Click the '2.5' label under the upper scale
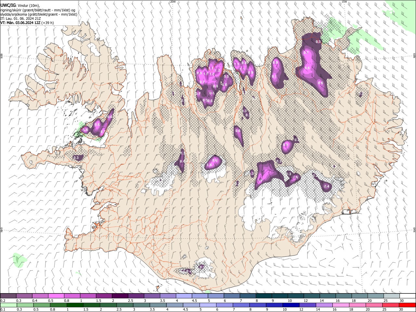The image size is (416, 312). tap(131, 301)
